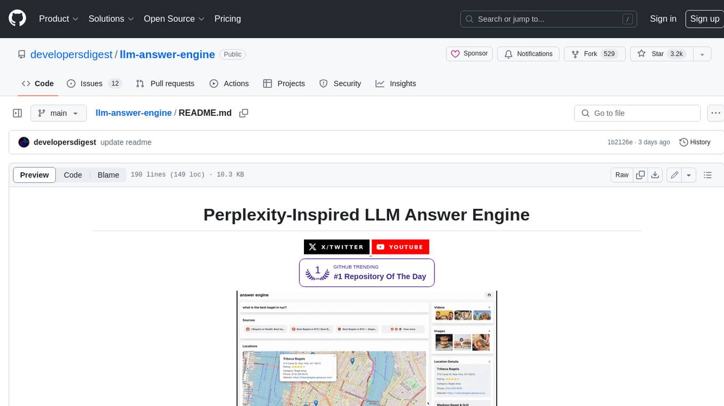This screenshot has width=724, height=406.
Task: Switch to the Pull requests tab
Action: (165, 83)
